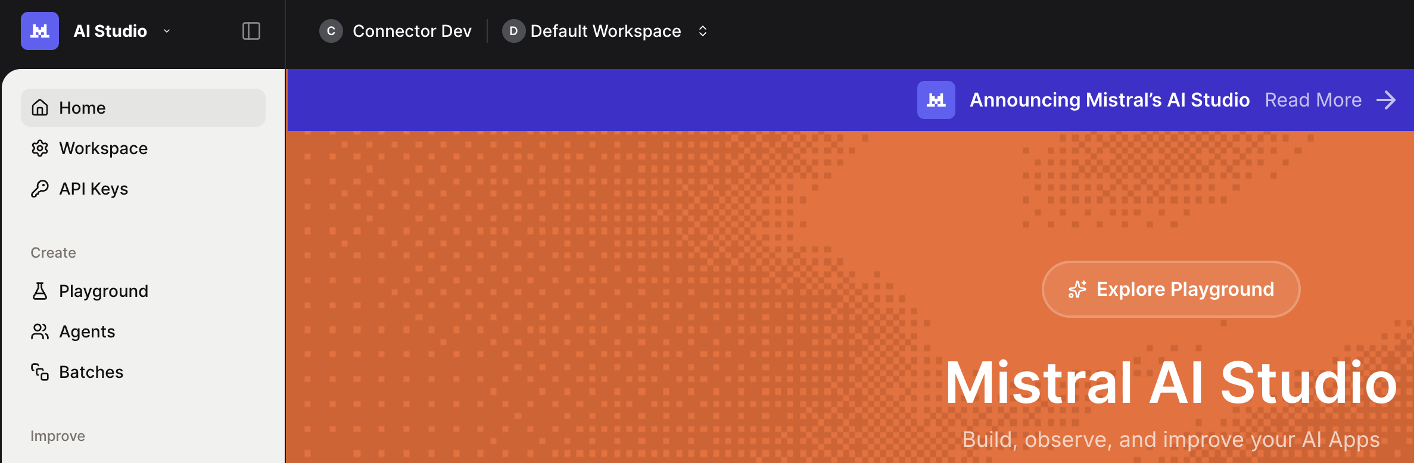Follow the Read More link
The width and height of the screenshot is (1414, 463).
1313,100
